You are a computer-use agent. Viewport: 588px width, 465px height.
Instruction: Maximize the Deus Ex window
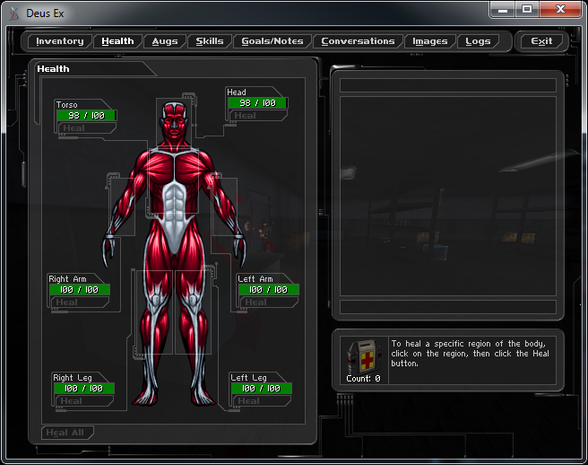[527, 9]
